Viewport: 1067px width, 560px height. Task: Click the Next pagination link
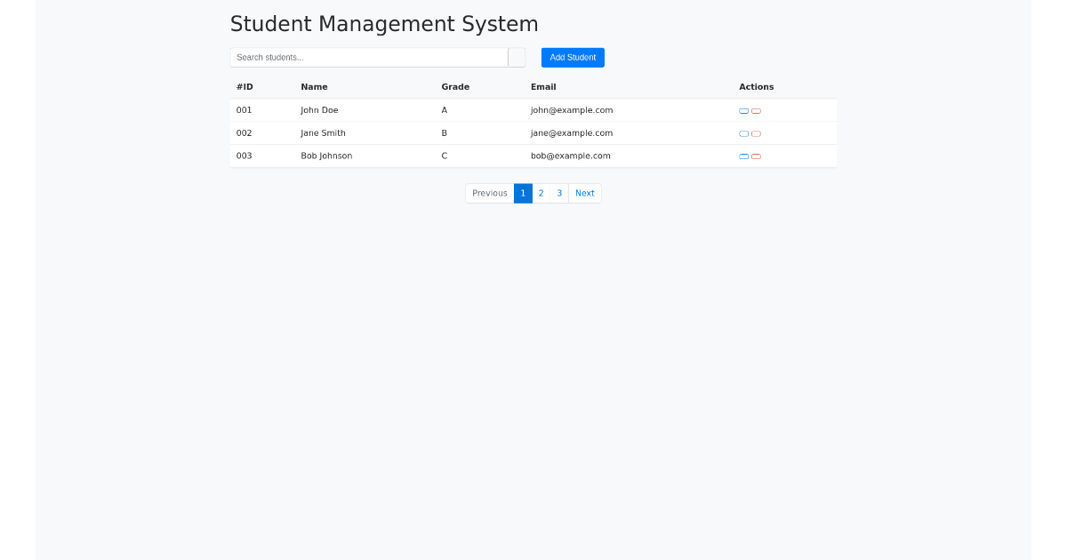584,193
